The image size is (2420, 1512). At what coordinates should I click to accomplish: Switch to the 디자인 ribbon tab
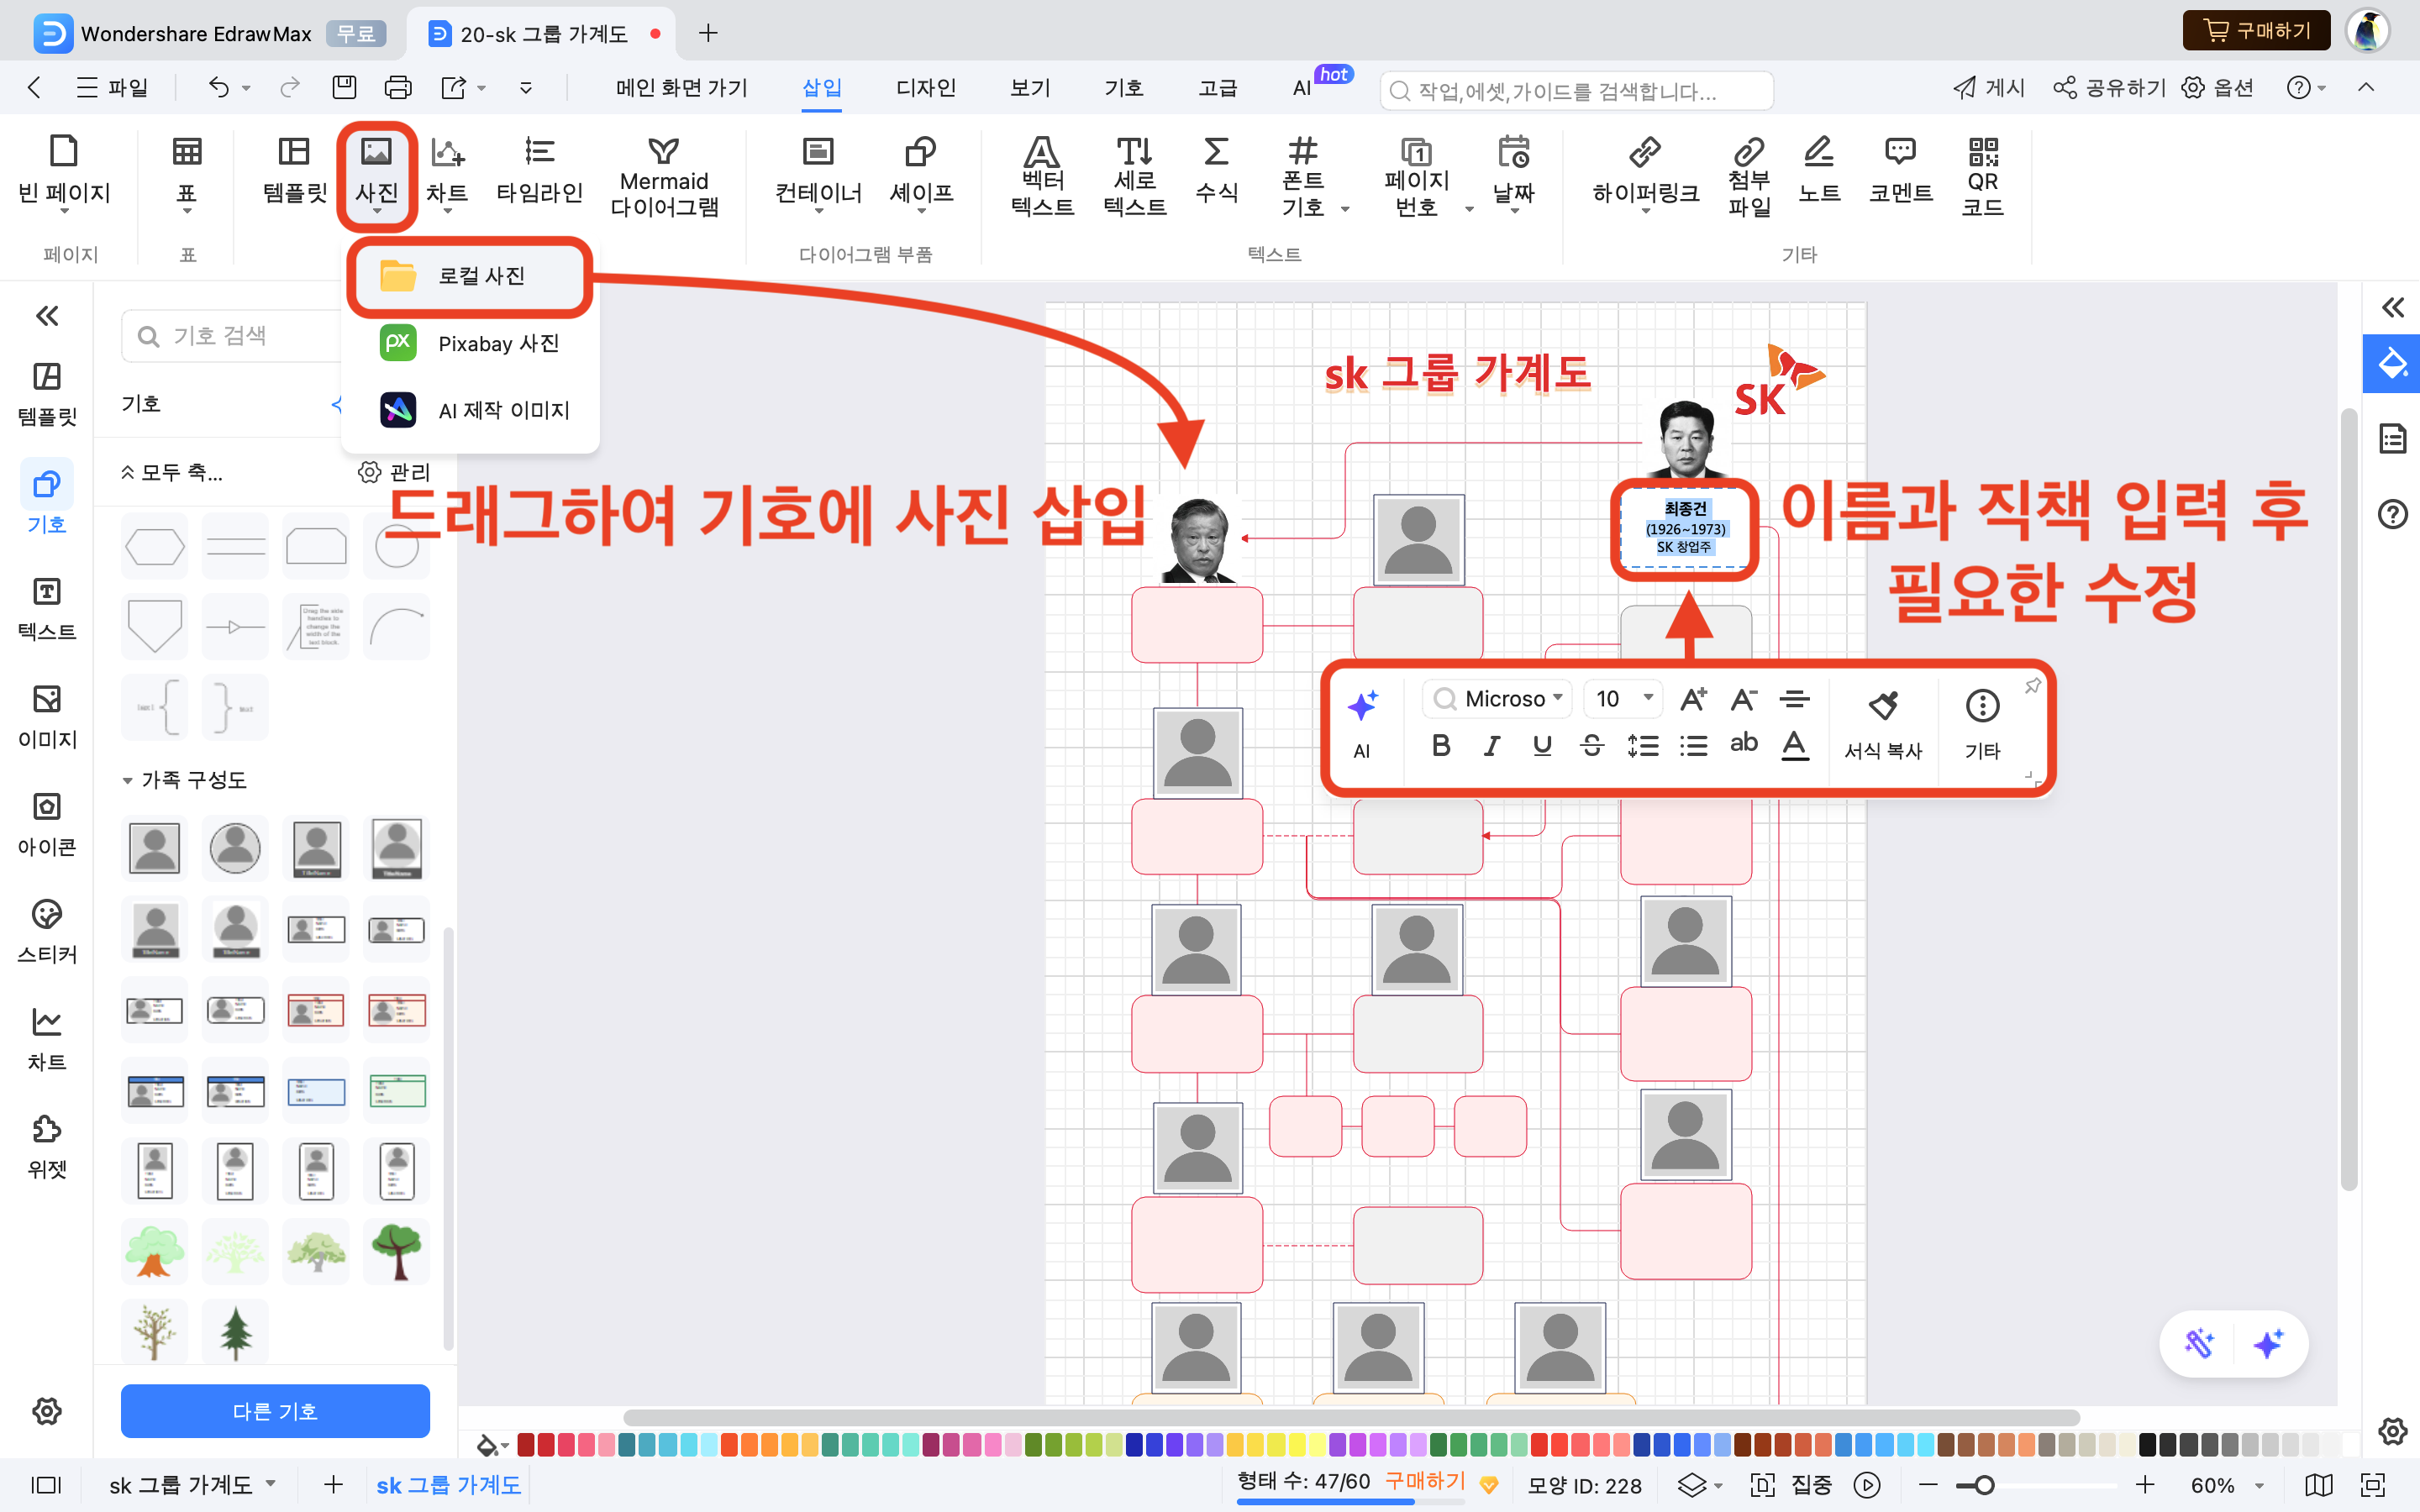click(x=925, y=88)
